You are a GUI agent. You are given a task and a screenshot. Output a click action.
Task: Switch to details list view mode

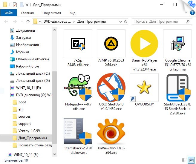[x=184, y=160]
